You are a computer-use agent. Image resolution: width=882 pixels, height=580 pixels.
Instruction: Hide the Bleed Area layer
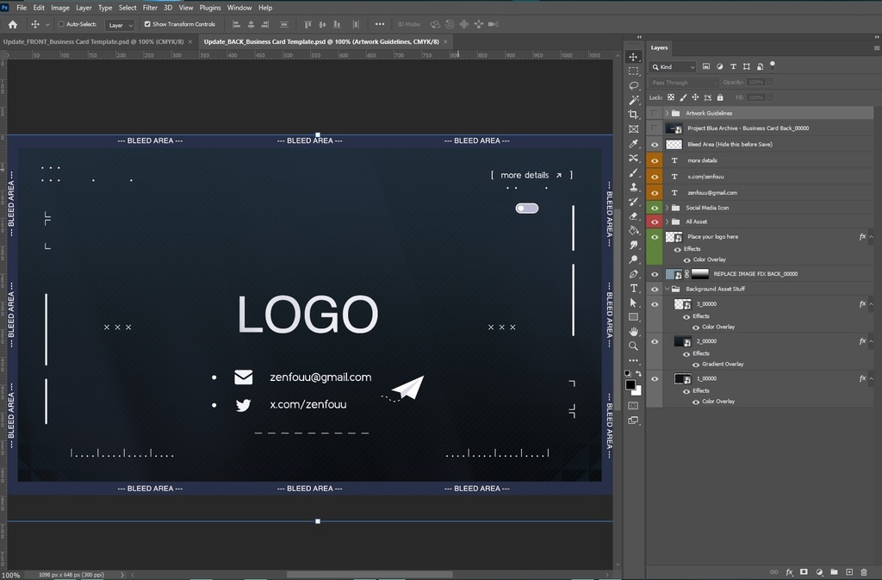tap(655, 145)
